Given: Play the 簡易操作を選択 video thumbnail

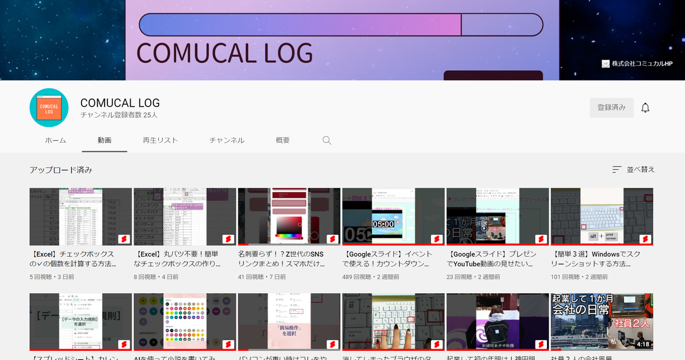Looking at the screenshot, I should [x=289, y=322].
